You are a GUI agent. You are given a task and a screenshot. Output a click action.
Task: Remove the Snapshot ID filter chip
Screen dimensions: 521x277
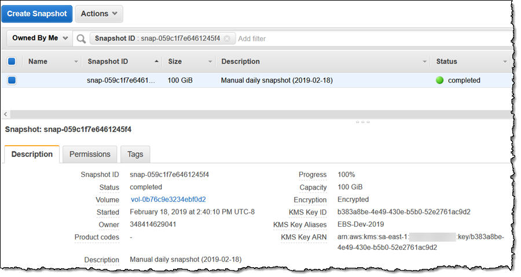click(x=227, y=39)
